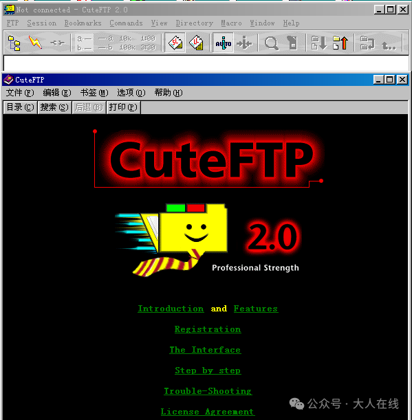Open the Step by step link
The width and height of the screenshot is (412, 420).
coord(208,371)
